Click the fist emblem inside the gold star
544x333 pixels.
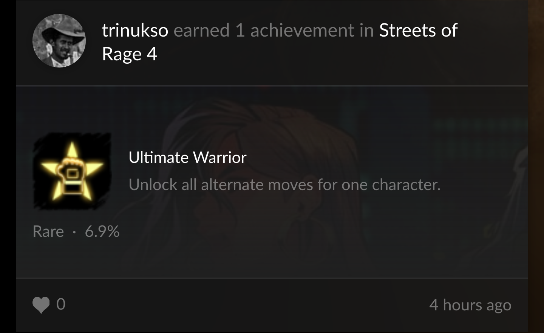pos(71,173)
